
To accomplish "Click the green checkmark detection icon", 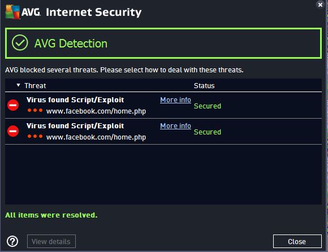I will tap(20, 43).
